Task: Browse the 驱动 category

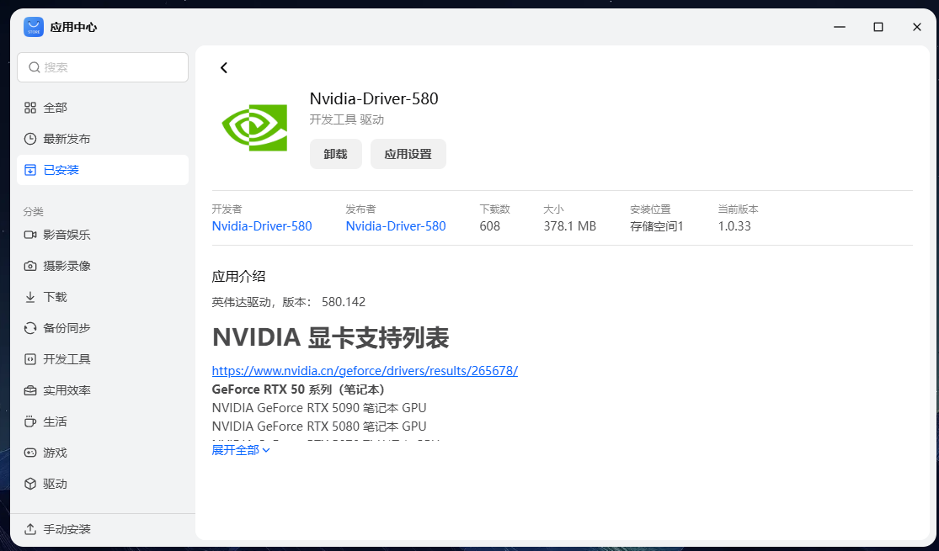Action: pyautogui.click(x=103, y=484)
